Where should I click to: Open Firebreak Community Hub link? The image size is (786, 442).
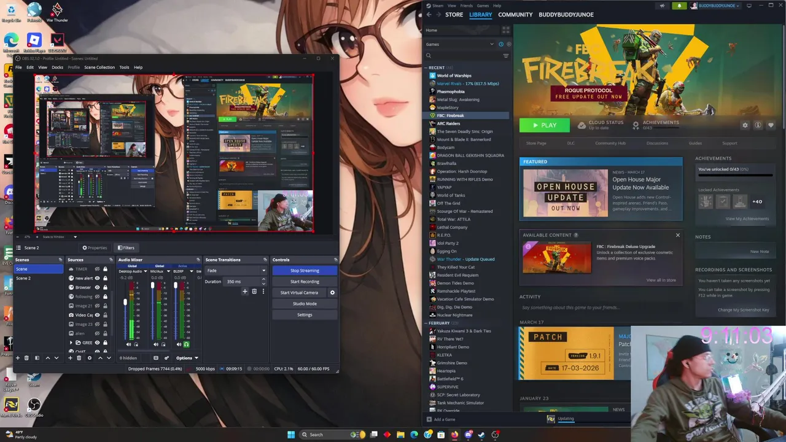610,143
